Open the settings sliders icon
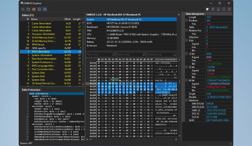252x146 pixels. click(x=213, y=9)
